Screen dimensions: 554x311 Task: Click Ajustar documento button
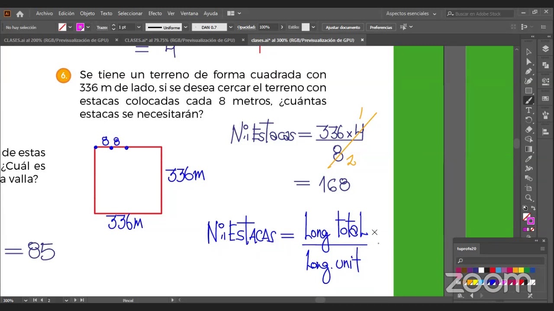tap(343, 27)
